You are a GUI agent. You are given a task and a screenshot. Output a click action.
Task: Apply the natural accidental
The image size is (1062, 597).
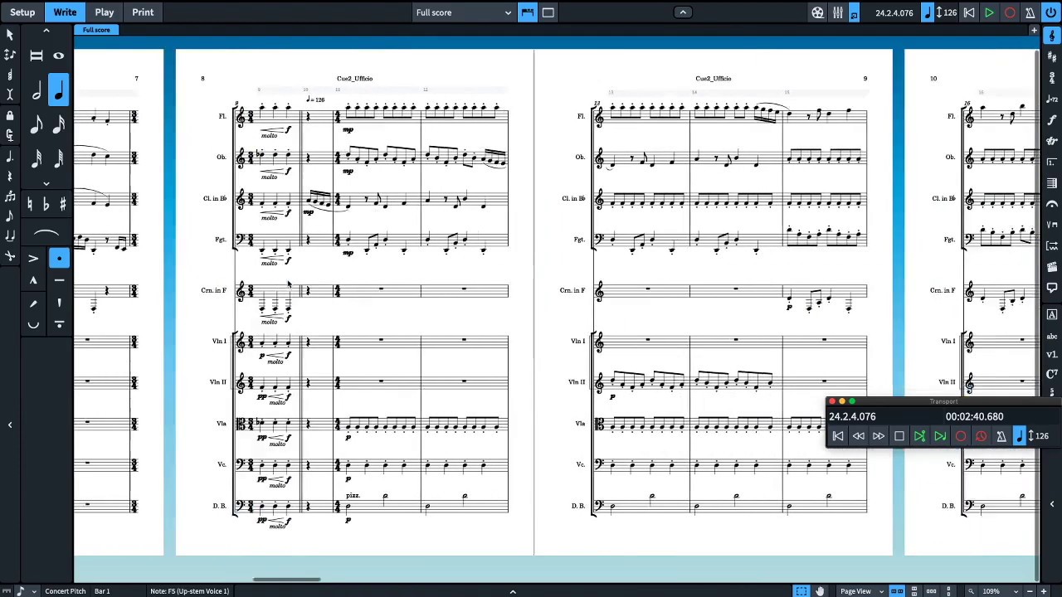coord(30,204)
